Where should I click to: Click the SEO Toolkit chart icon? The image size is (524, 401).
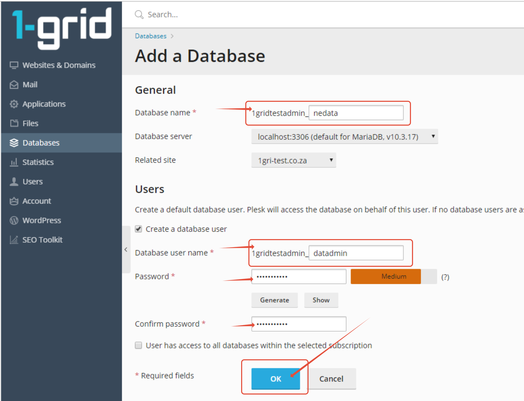click(x=14, y=240)
